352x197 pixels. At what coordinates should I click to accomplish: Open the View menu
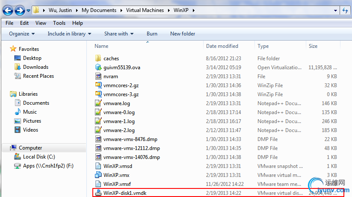[x=41, y=23]
